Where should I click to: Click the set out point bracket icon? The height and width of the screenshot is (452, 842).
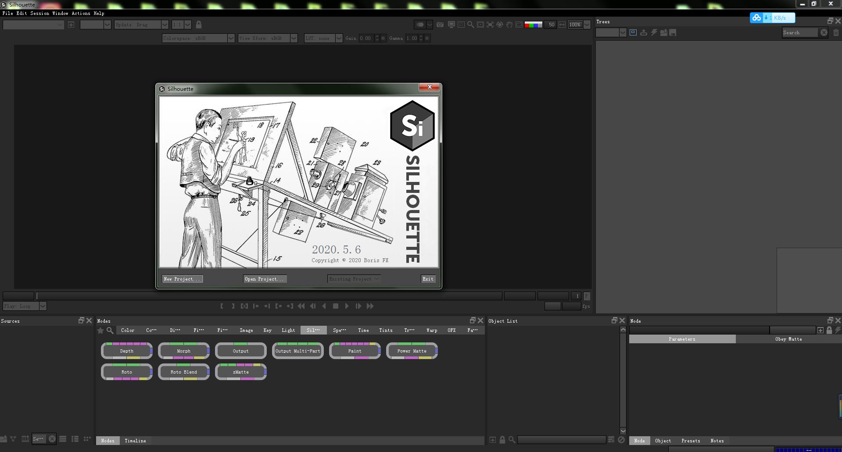pyautogui.click(x=233, y=306)
